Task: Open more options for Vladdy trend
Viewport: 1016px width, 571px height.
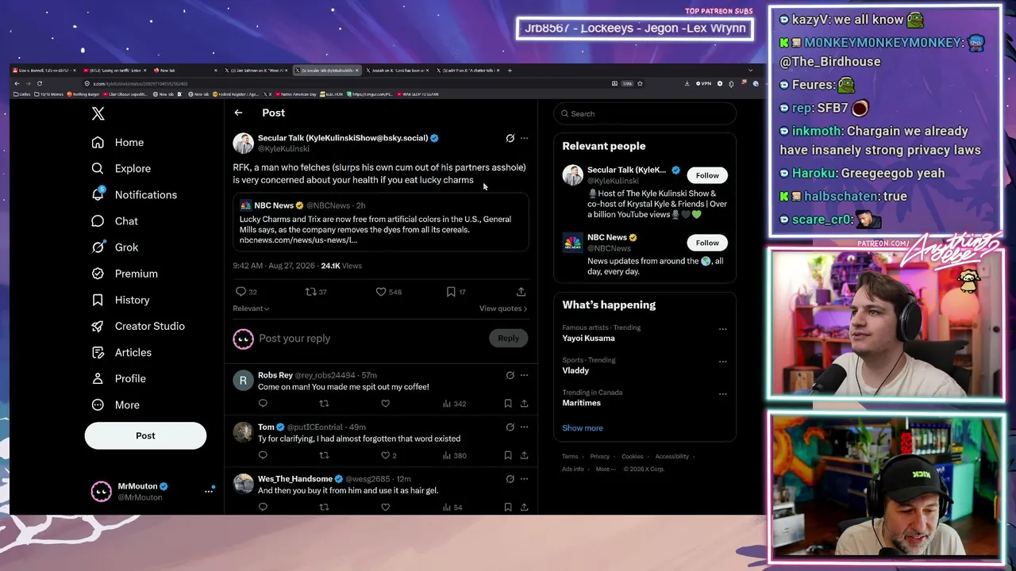Action: click(722, 361)
